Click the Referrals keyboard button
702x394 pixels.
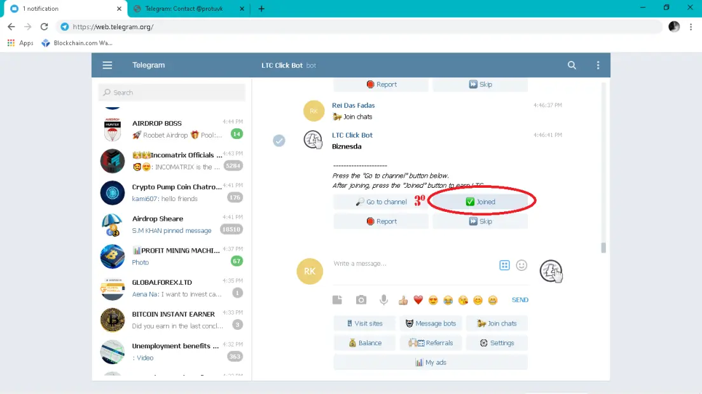click(x=430, y=343)
